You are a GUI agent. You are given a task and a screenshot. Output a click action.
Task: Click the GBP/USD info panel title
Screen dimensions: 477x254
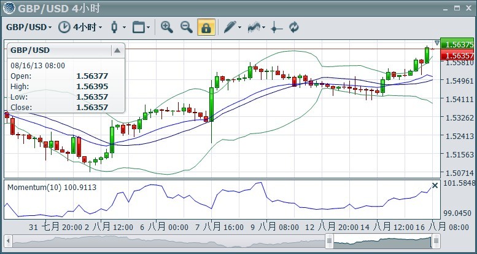tap(30, 50)
